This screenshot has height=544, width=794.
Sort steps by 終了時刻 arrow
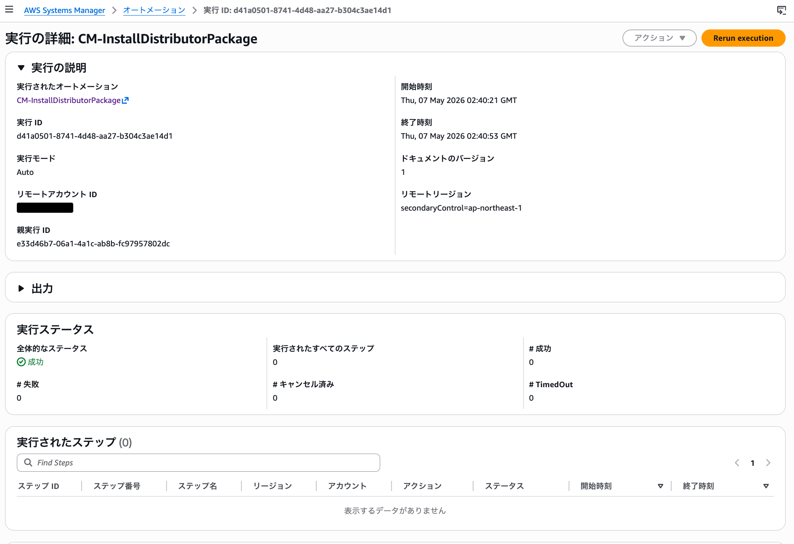click(766, 486)
